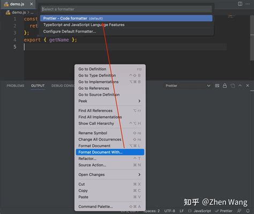
Task: Click LF end of line indicator
Action: pyautogui.click(x=182, y=211)
